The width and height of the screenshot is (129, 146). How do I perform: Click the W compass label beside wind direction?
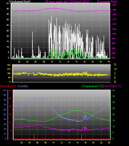tap(115, 69)
